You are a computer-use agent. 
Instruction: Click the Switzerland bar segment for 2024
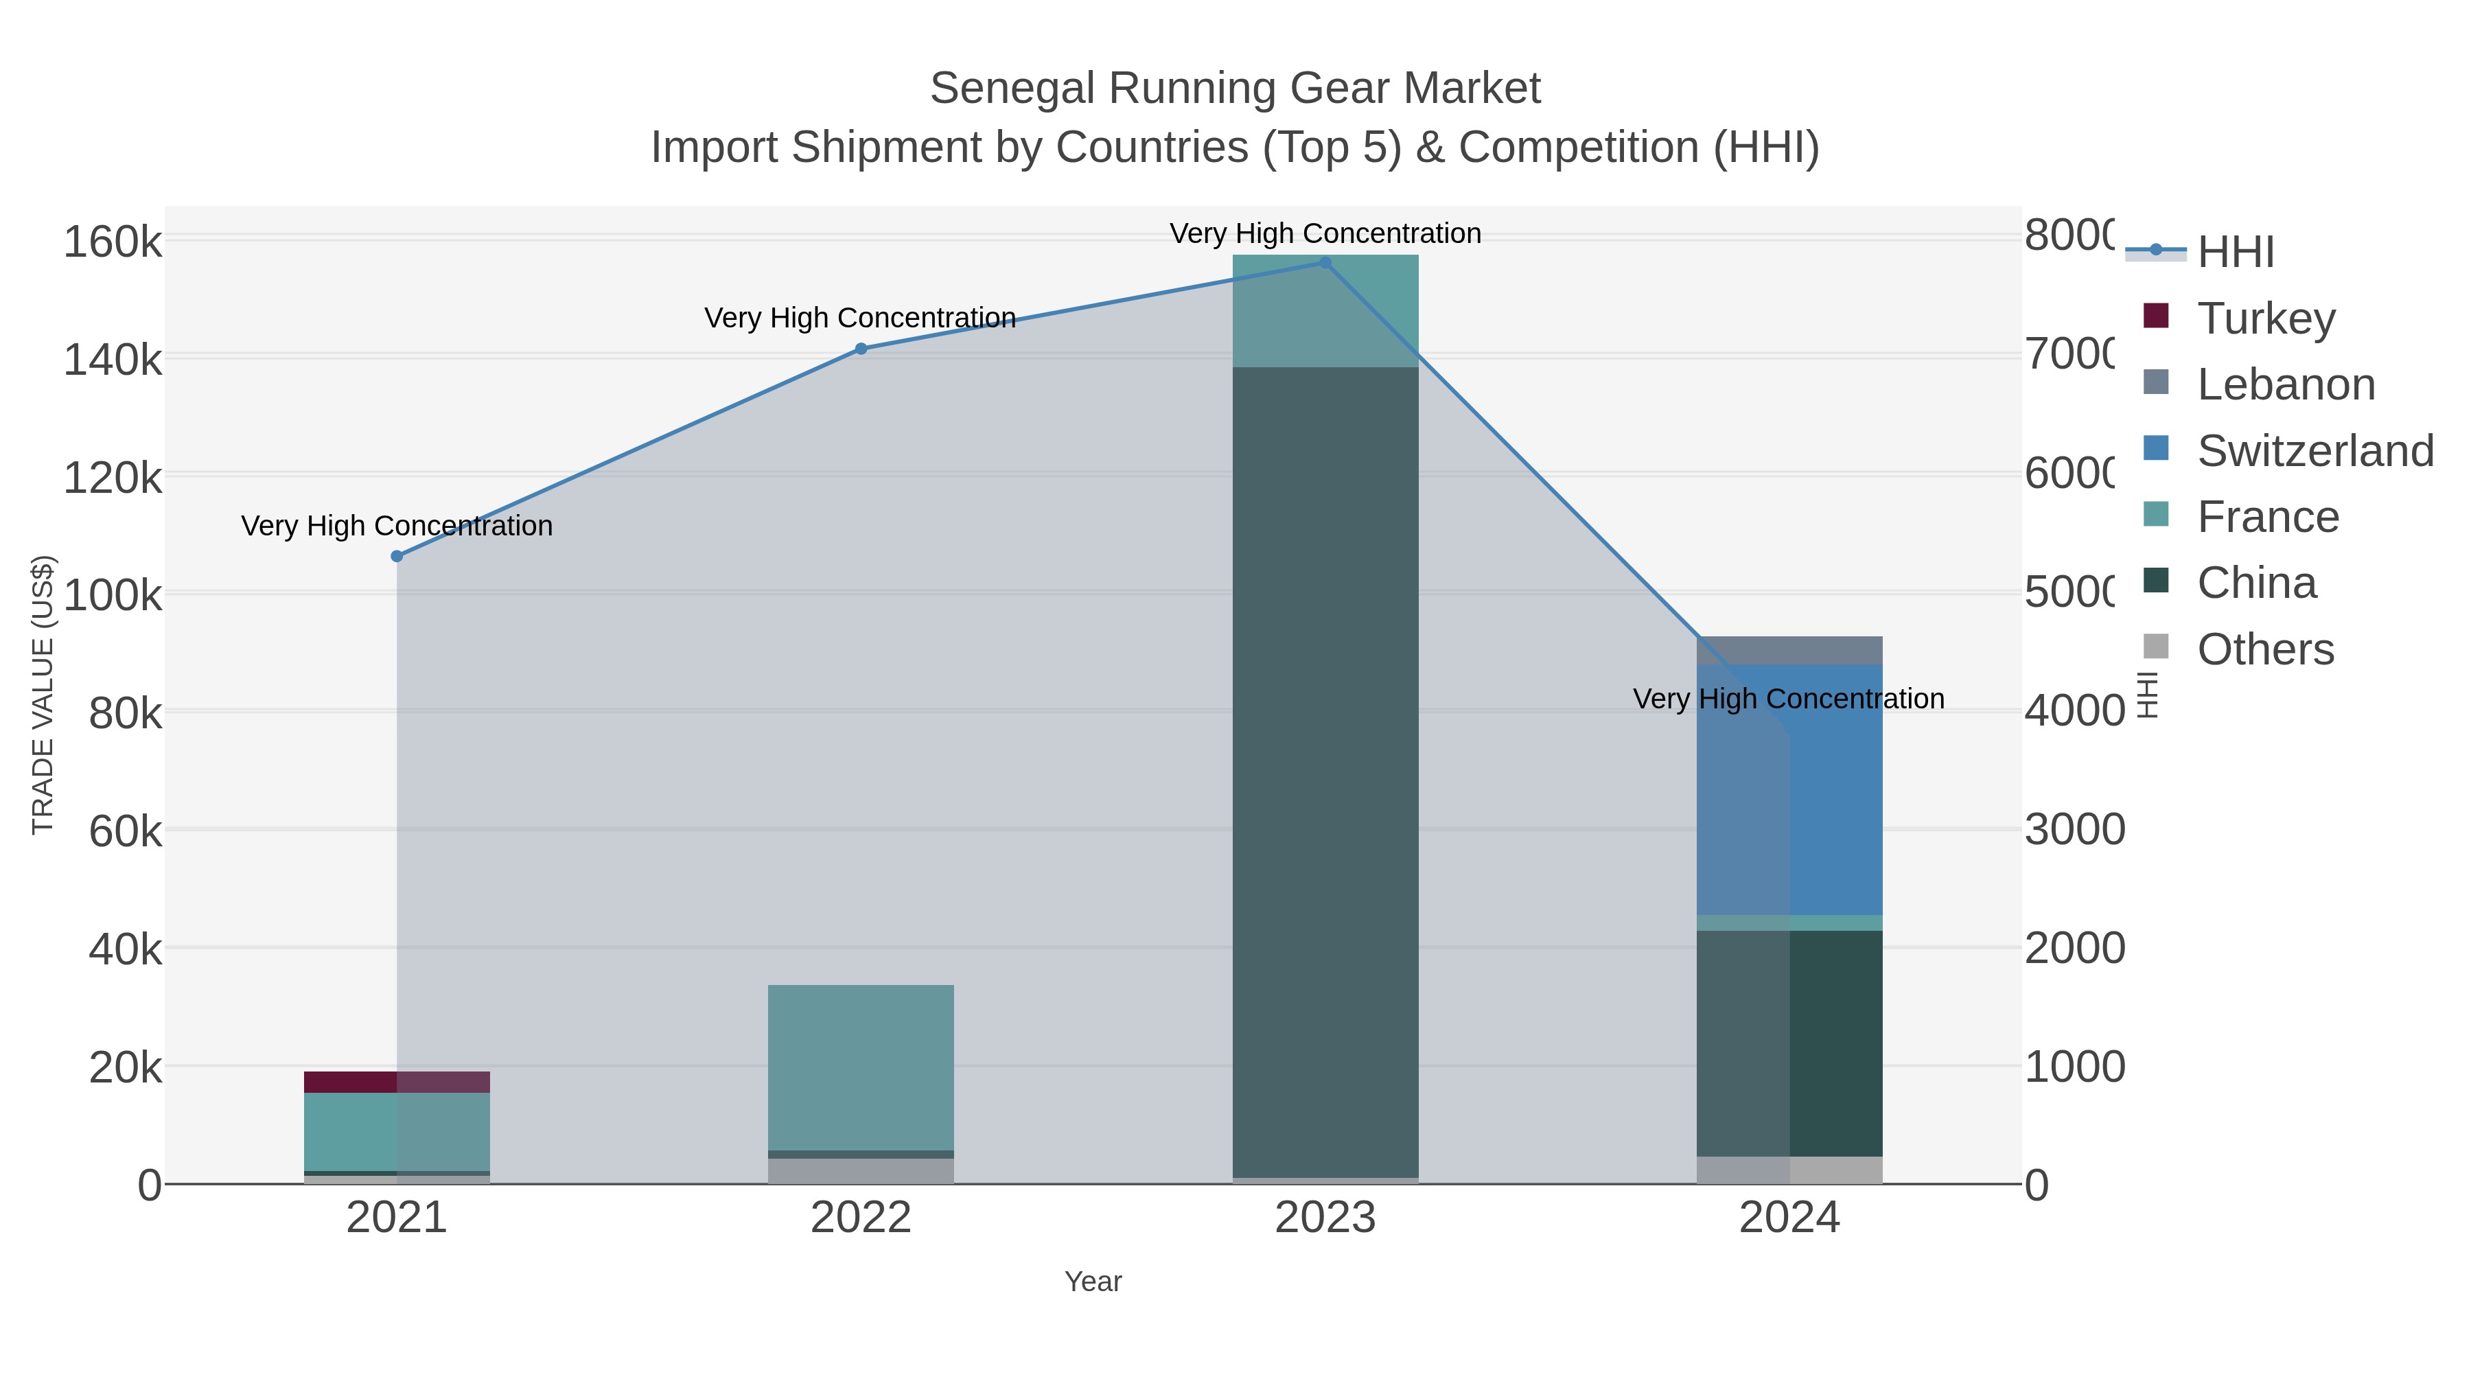pyautogui.click(x=1789, y=789)
